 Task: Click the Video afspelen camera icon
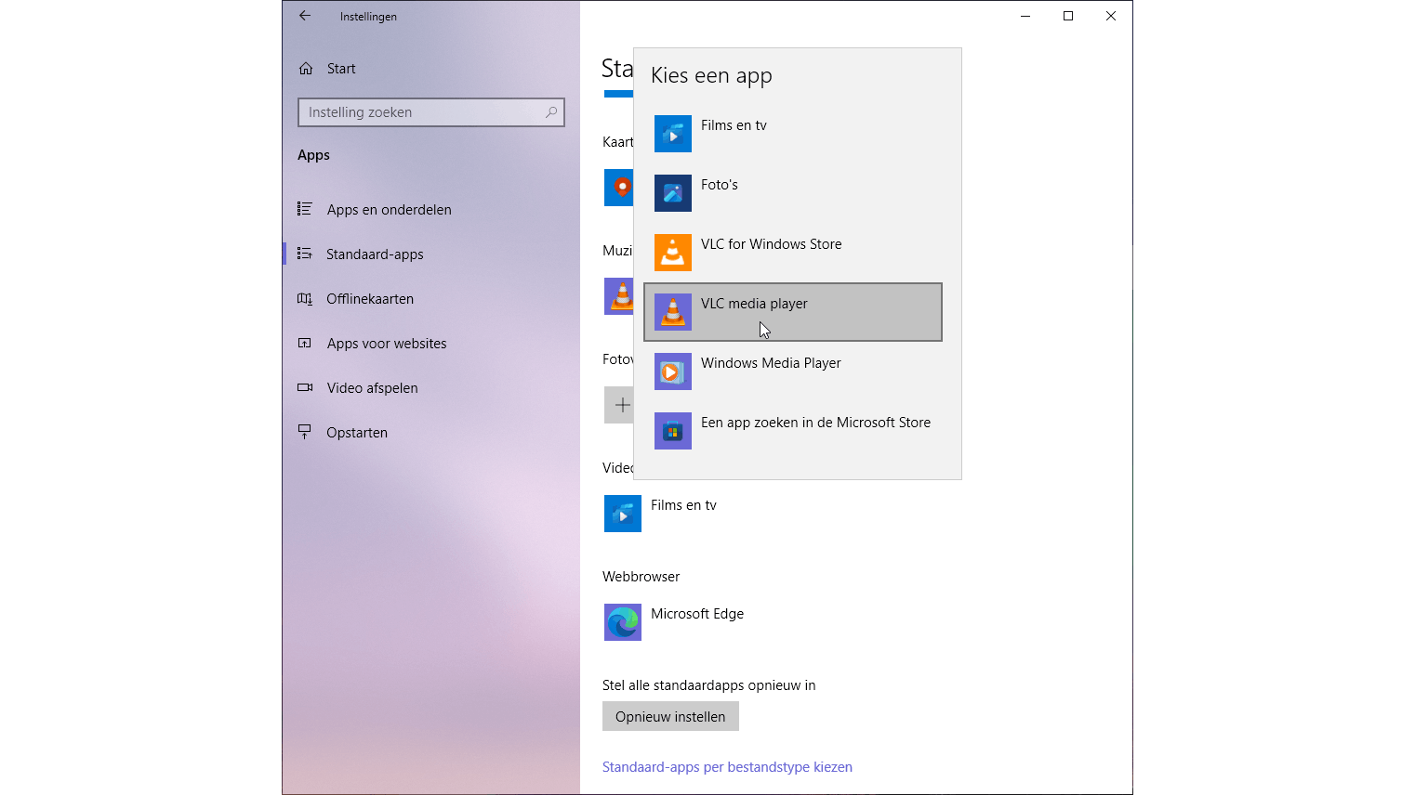point(304,387)
